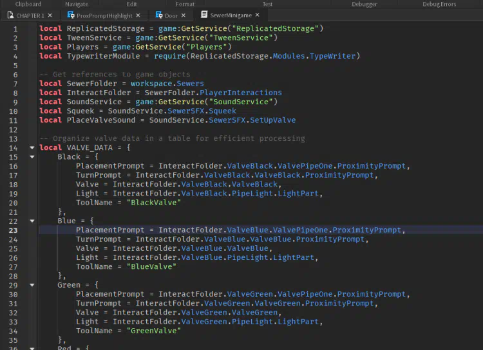Click Squeek at the end of line 10
Image resolution: width=483 pixels, height=350 pixels.
point(222,111)
